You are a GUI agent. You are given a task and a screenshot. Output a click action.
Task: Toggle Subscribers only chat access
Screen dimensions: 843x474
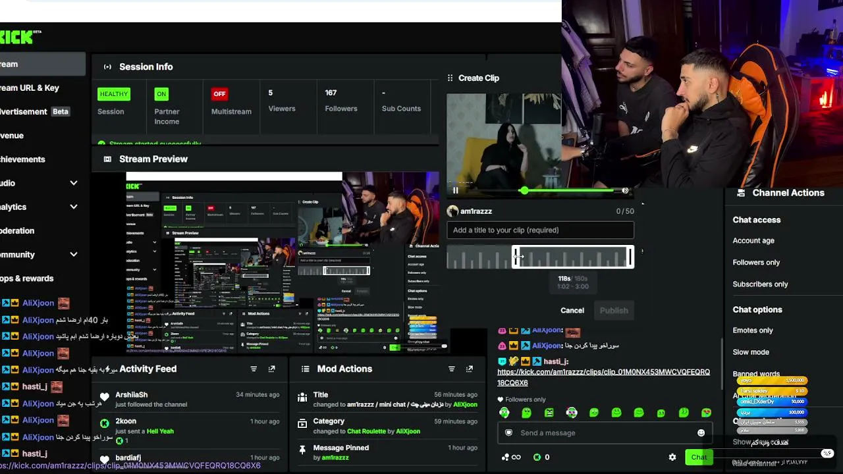[761, 284]
